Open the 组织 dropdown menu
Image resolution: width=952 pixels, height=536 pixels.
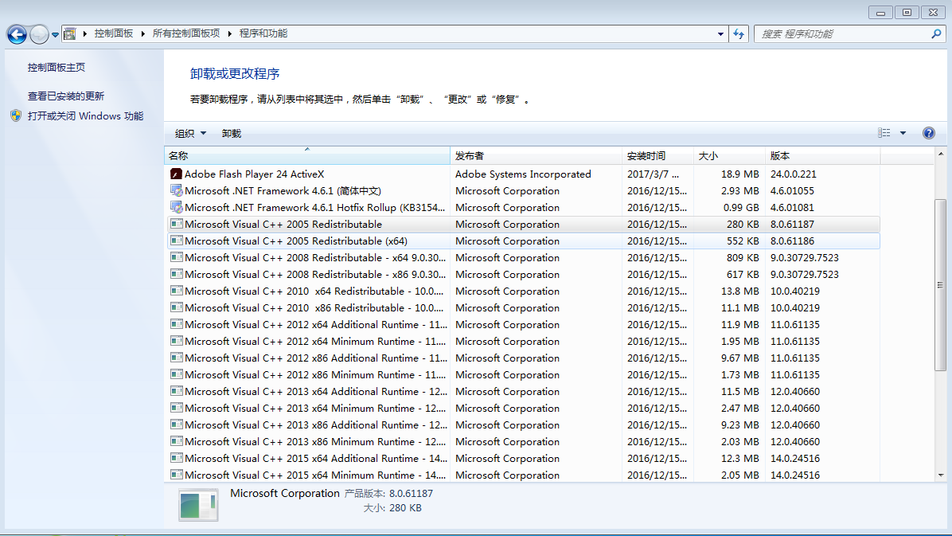pos(190,133)
